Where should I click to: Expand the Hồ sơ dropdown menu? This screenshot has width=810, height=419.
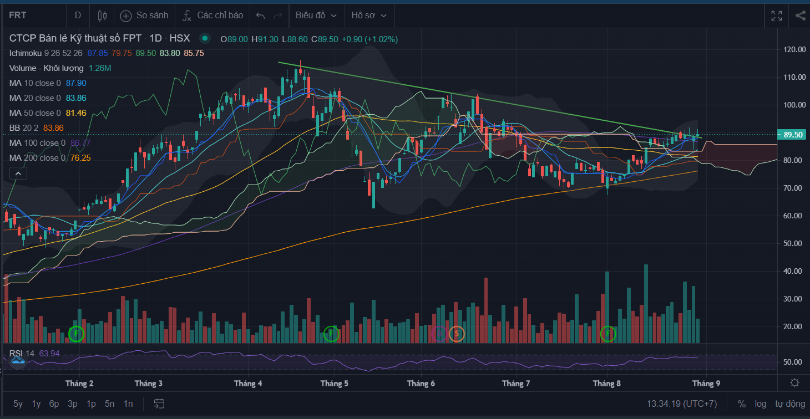369,16
